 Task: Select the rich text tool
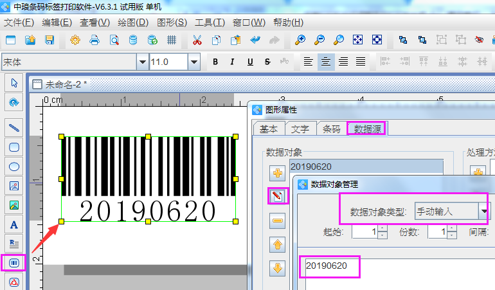click(14, 244)
